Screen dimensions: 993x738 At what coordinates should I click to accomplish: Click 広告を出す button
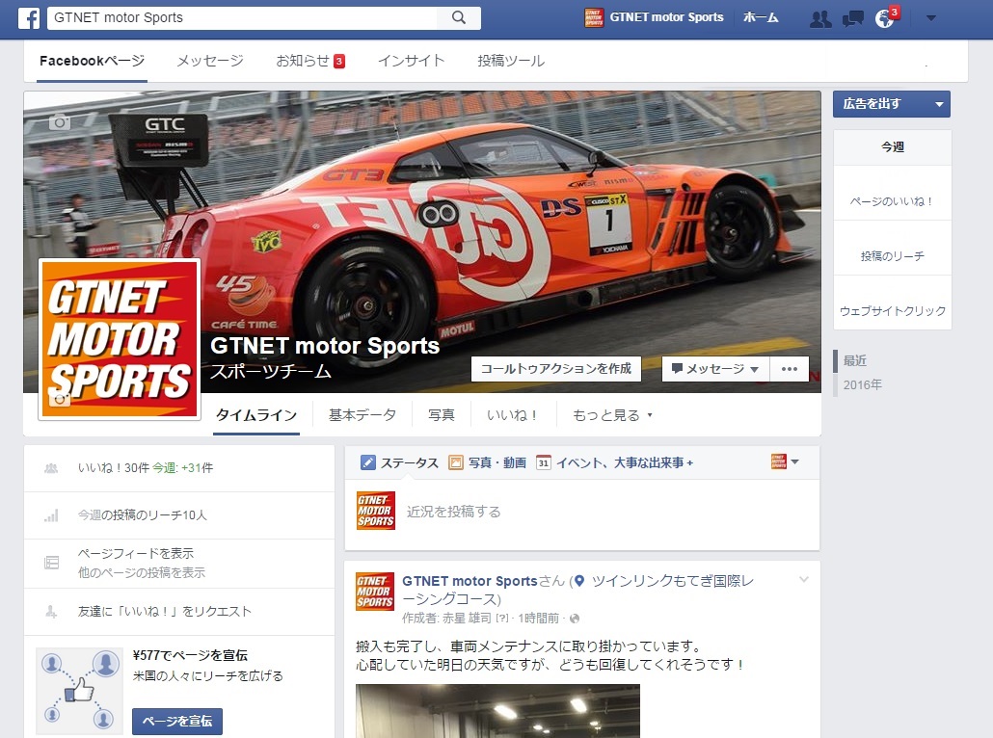880,104
